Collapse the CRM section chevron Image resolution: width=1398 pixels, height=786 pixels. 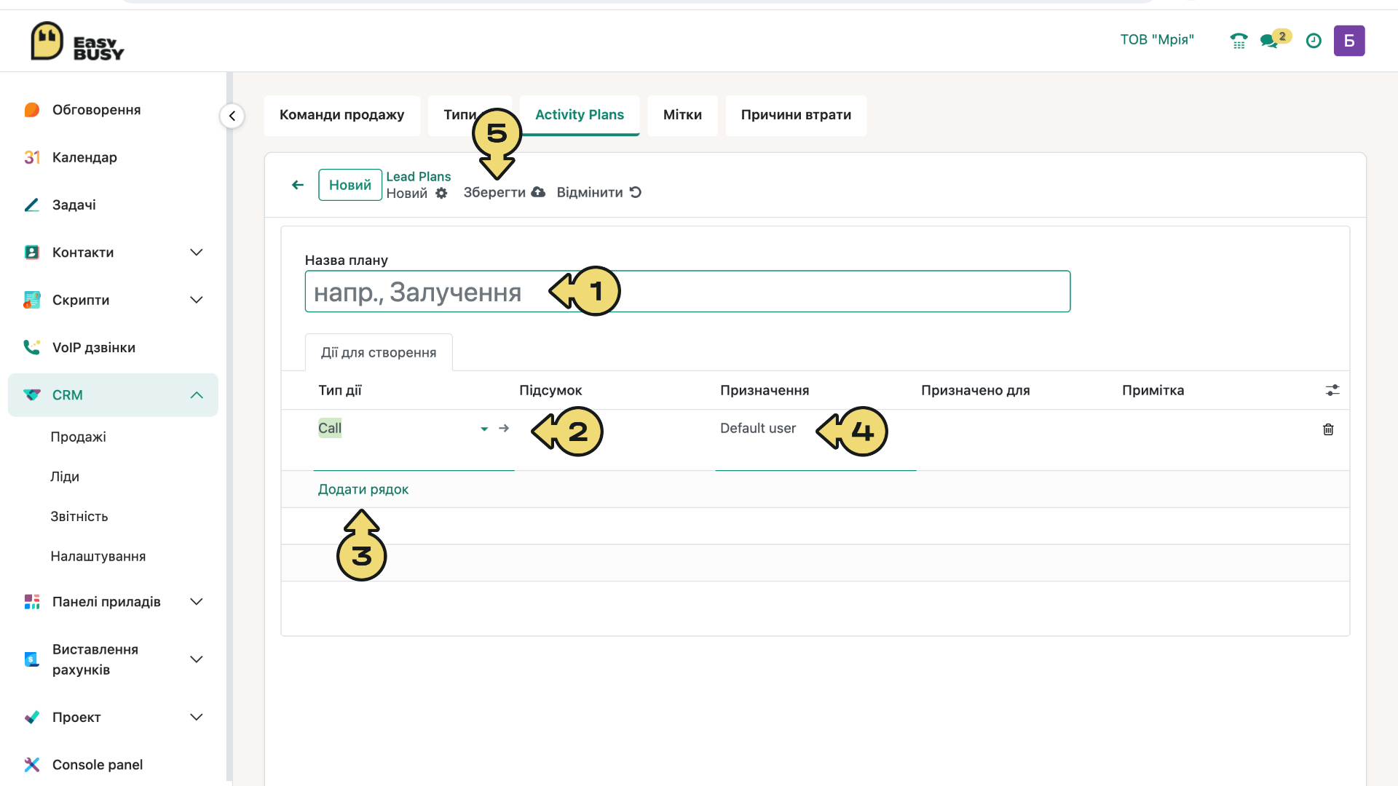pyautogui.click(x=196, y=395)
